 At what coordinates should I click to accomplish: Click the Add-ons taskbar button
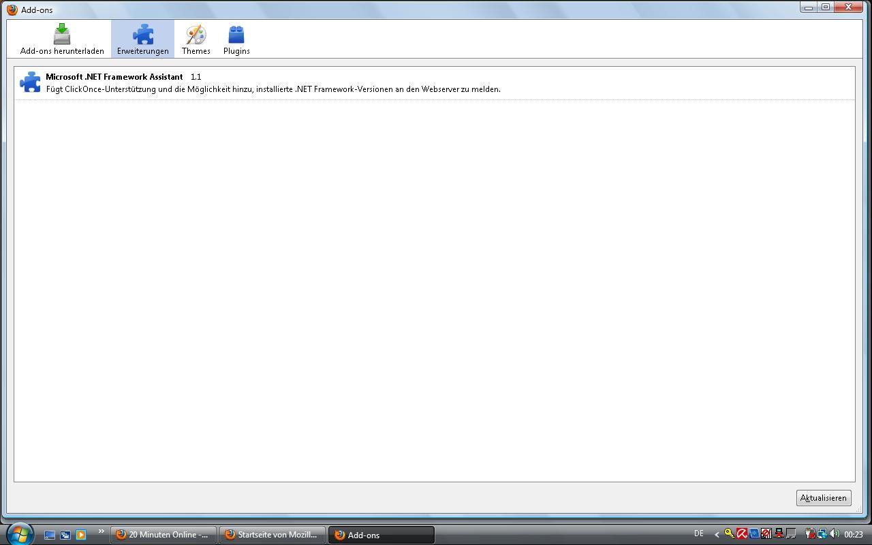pos(381,535)
